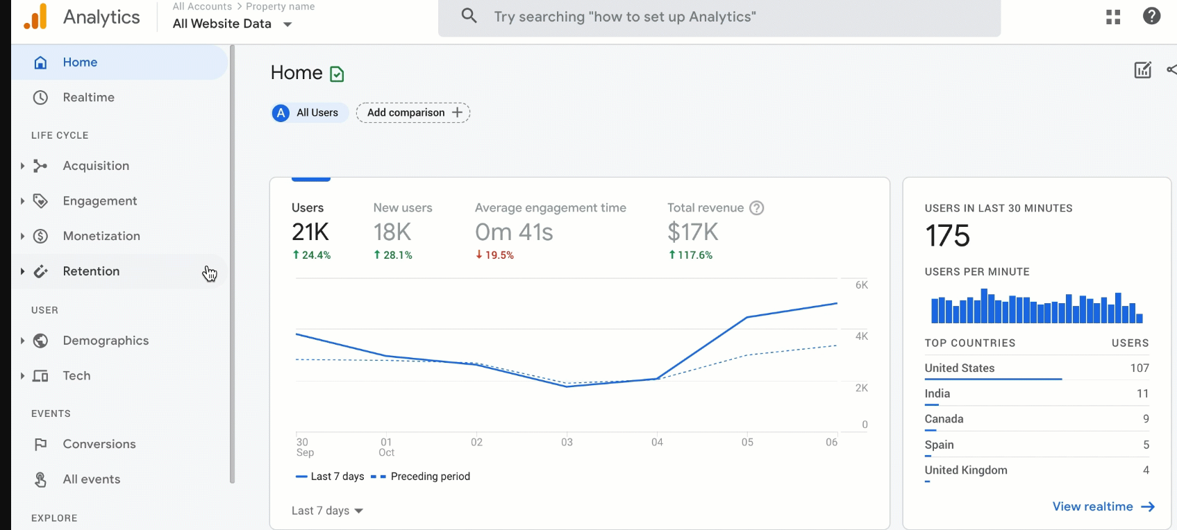The height and width of the screenshot is (530, 1177).
Task: Click the search Analytics input field
Action: [x=719, y=17]
